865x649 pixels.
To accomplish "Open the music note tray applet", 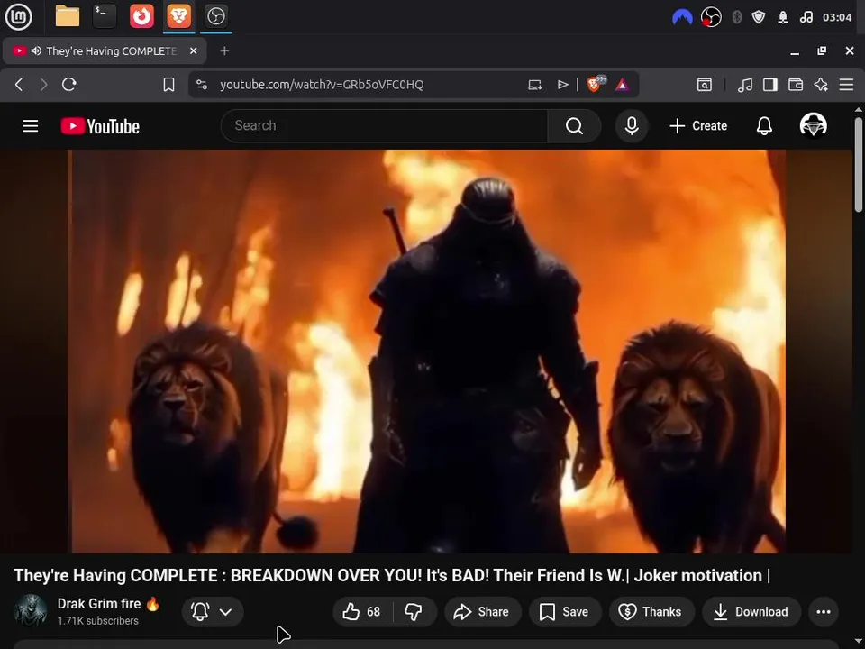I will (x=806, y=17).
